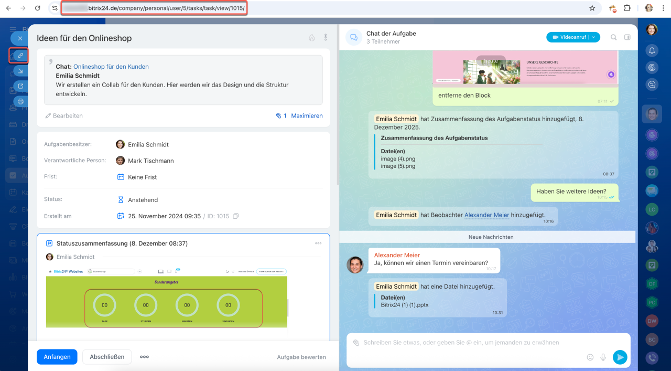Open the LC chat in the right sidebar
Image resolution: width=671 pixels, height=371 pixels.
click(x=652, y=209)
